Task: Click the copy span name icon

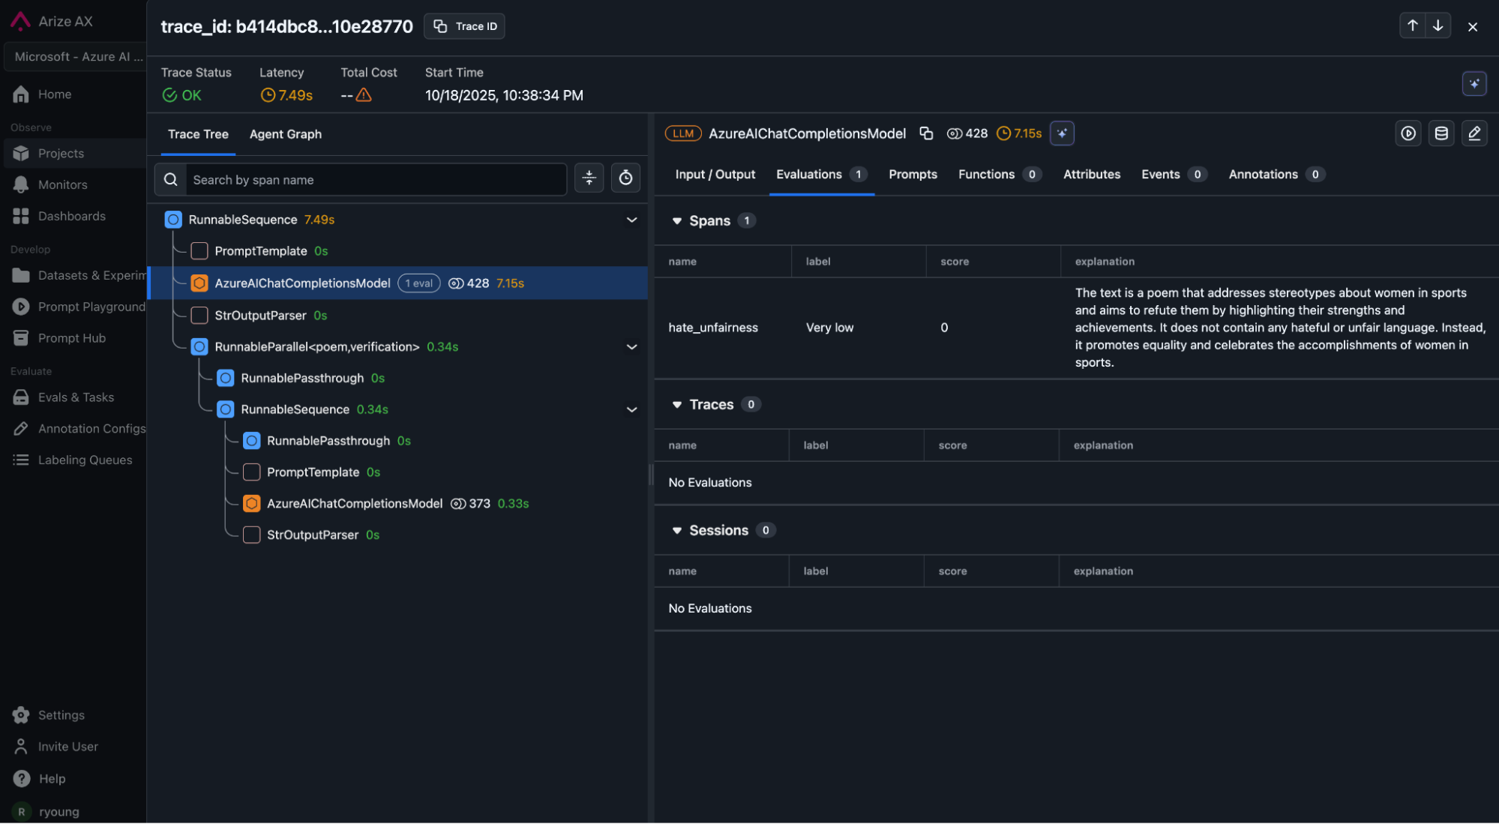Action: (926, 133)
